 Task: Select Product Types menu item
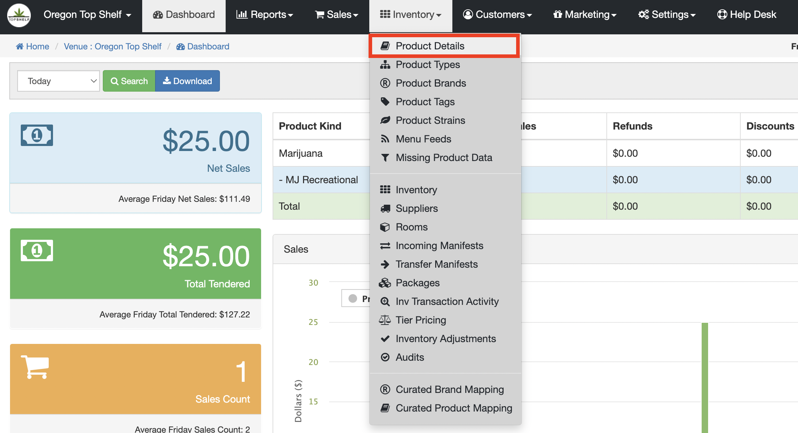[x=445, y=64]
